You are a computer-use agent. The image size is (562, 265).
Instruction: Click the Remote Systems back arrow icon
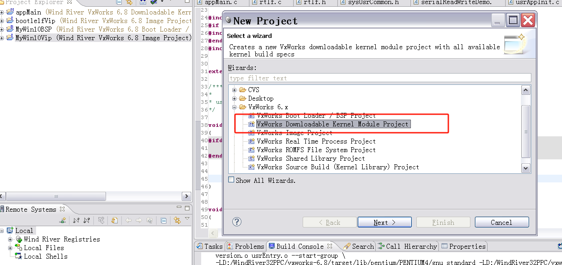129,220
